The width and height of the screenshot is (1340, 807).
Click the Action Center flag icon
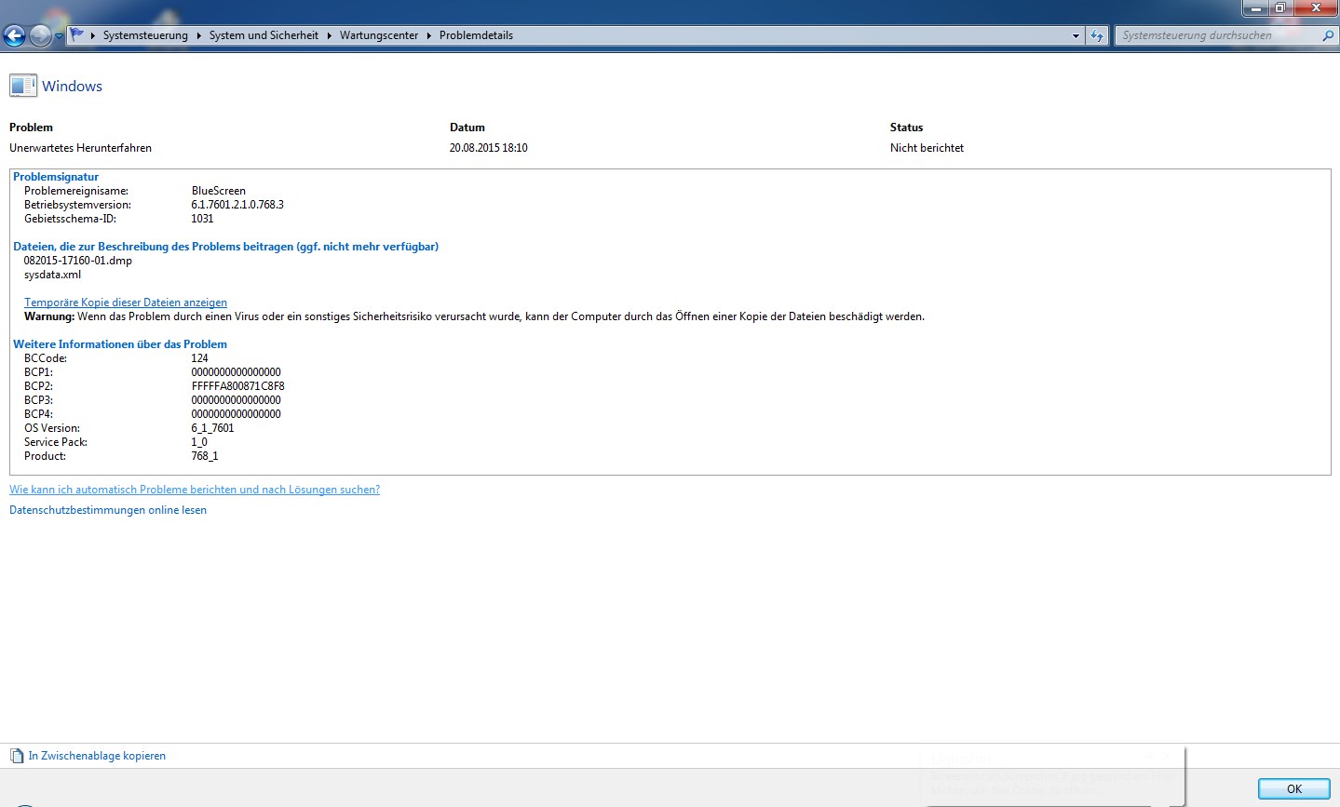(x=77, y=35)
